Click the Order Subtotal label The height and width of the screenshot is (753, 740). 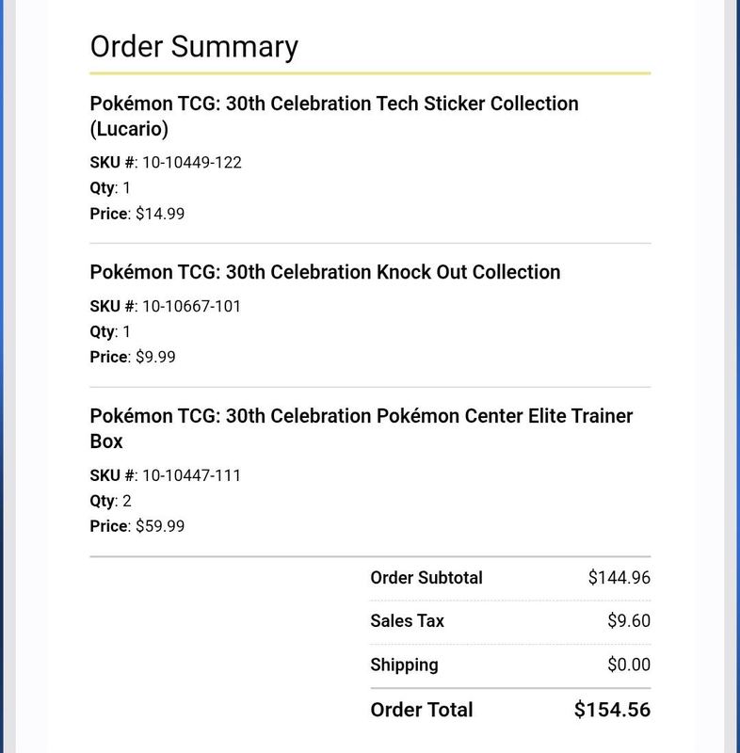click(426, 578)
